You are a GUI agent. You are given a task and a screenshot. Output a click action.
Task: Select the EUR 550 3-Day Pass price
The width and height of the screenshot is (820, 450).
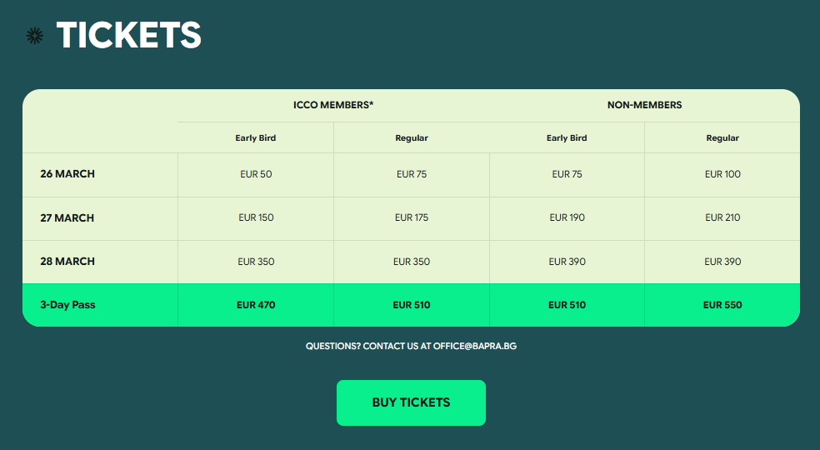point(722,305)
